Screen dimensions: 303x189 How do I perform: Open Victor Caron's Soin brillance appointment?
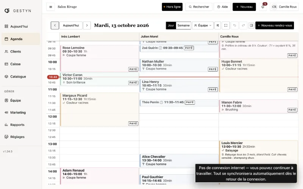click(x=100, y=79)
